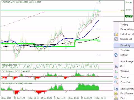Click the 14 Jan 03:45 time label
The width and height of the screenshot is (134, 100).
46,98
